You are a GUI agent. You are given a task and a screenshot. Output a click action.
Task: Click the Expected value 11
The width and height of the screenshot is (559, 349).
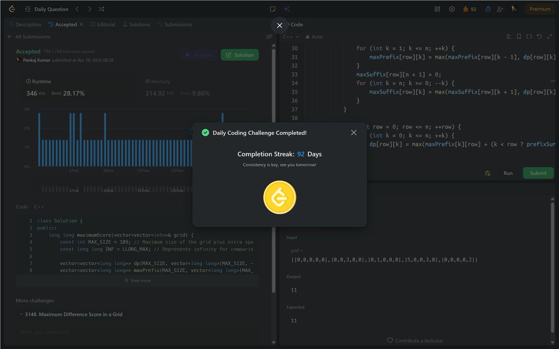click(294, 321)
